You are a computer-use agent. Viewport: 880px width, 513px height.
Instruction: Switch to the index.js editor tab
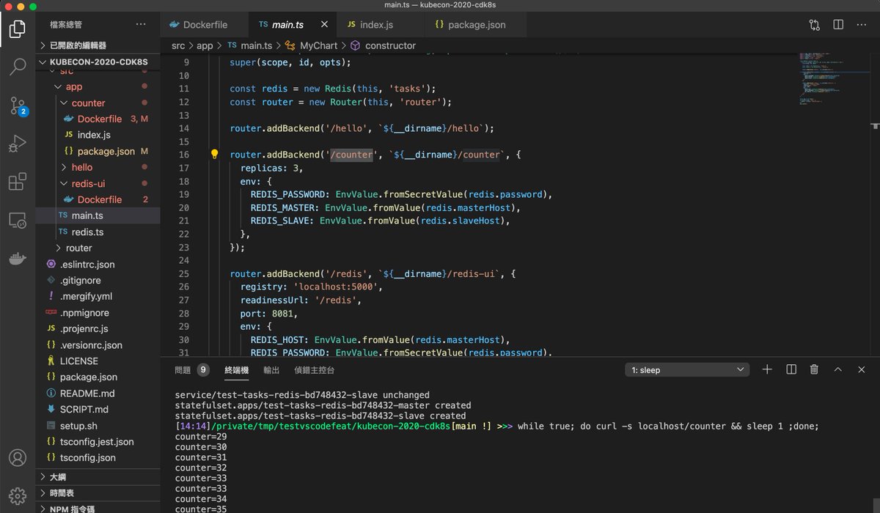(381, 24)
